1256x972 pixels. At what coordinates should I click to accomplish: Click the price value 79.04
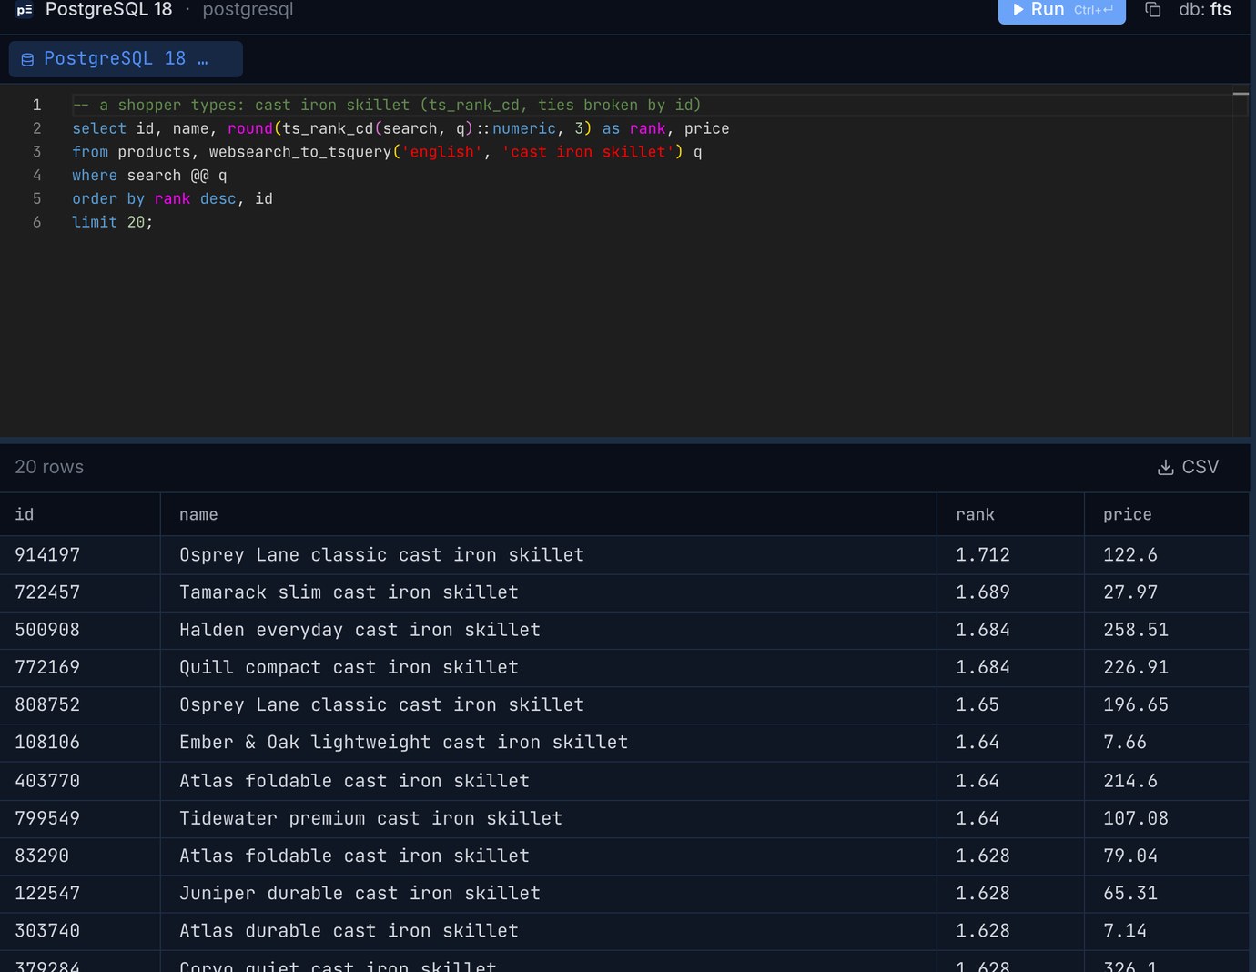point(1130,856)
